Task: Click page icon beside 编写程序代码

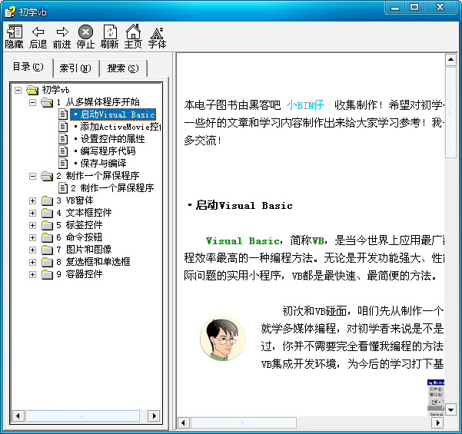Action: point(63,151)
